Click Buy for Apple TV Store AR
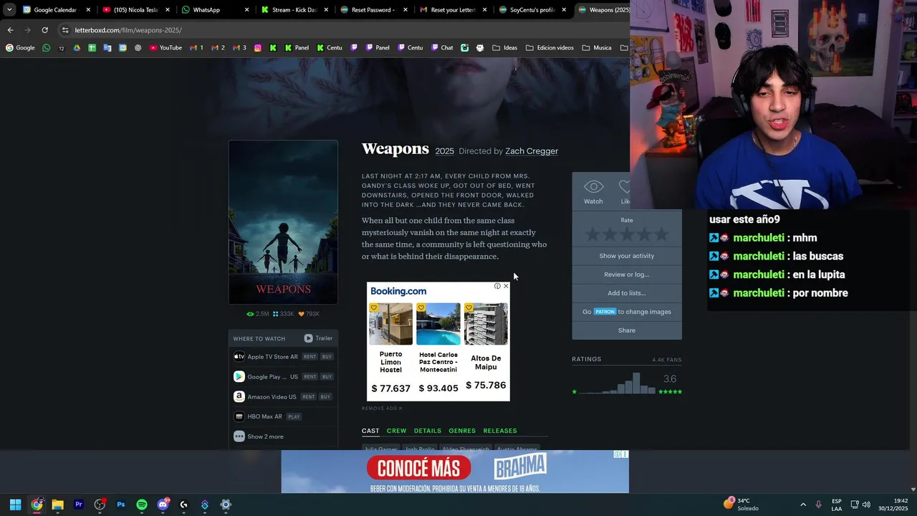The image size is (917, 516). pyautogui.click(x=327, y=357)
